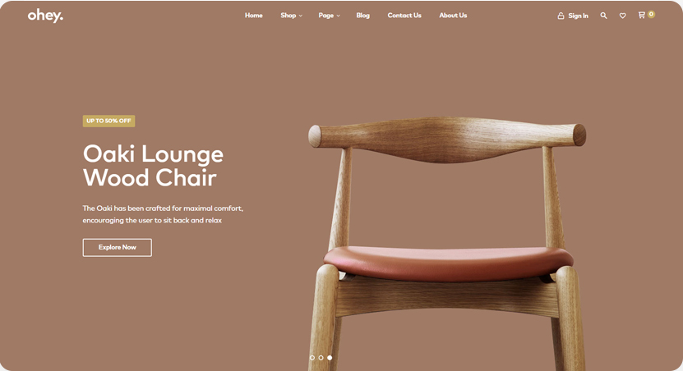Image resolution: width=683 pixels, height=371 pixels.
Task: Click the cart item count badge
Action: point(651,14)
